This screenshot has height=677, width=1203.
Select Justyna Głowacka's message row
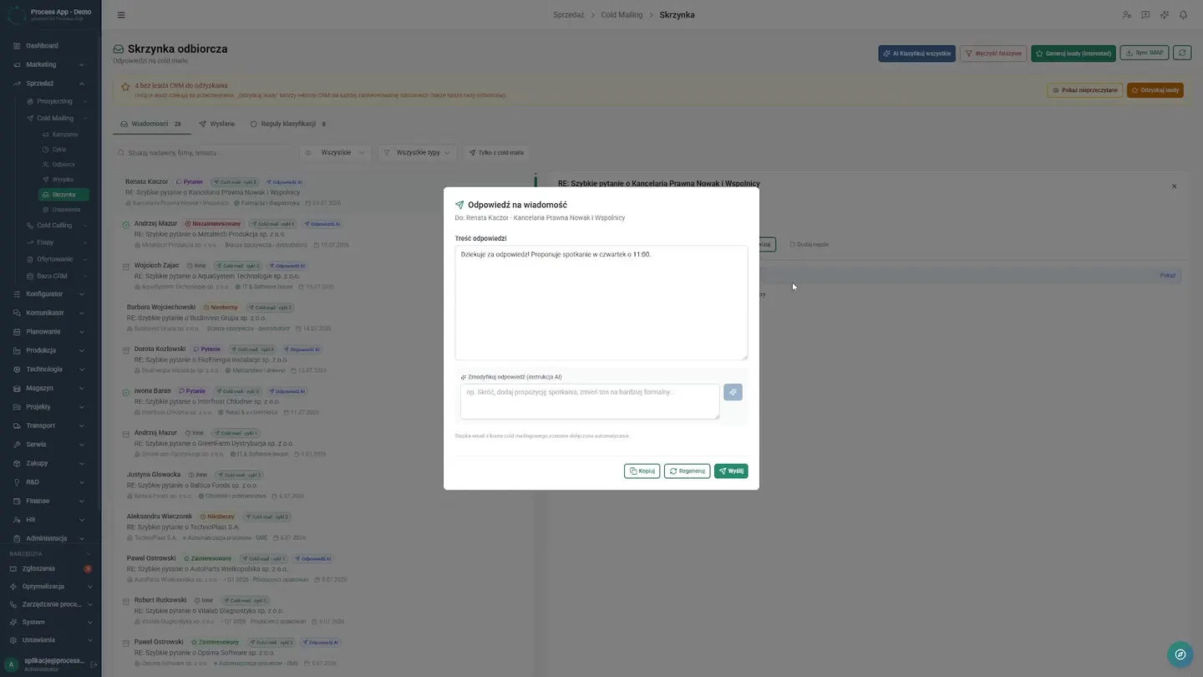coord(324,485)
